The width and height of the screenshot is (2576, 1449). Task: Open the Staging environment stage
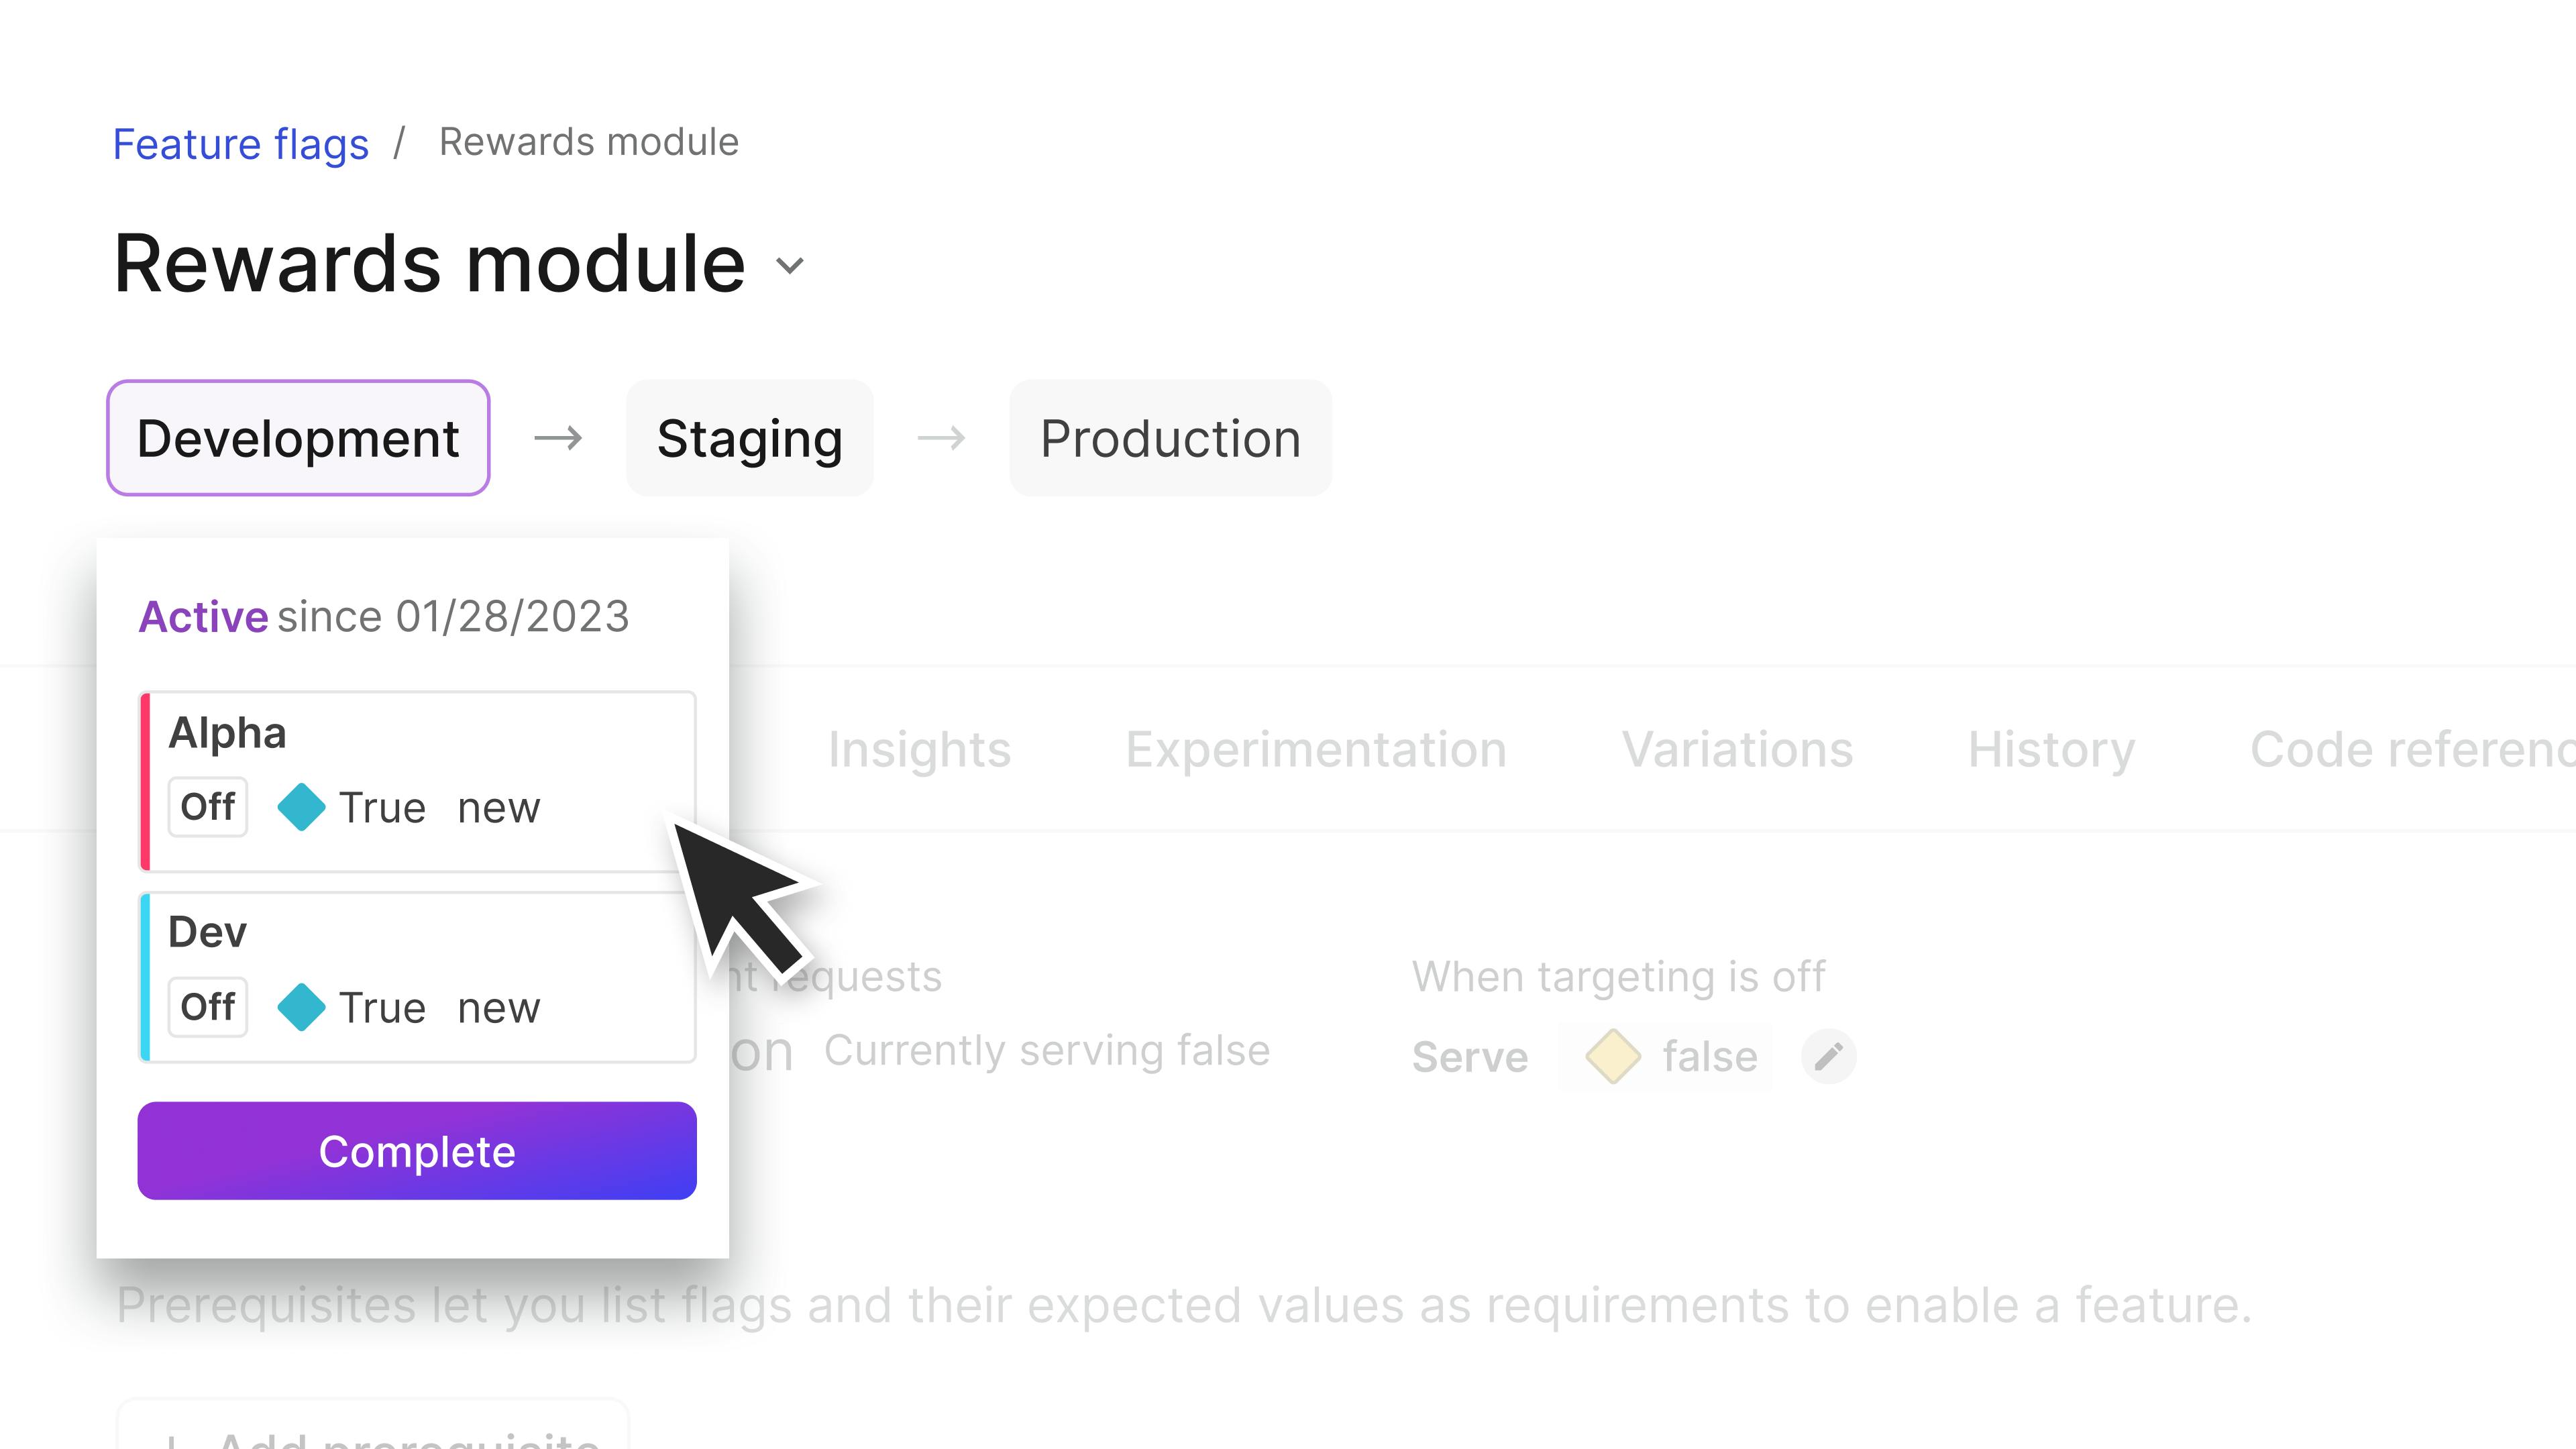tap(749, 438)
